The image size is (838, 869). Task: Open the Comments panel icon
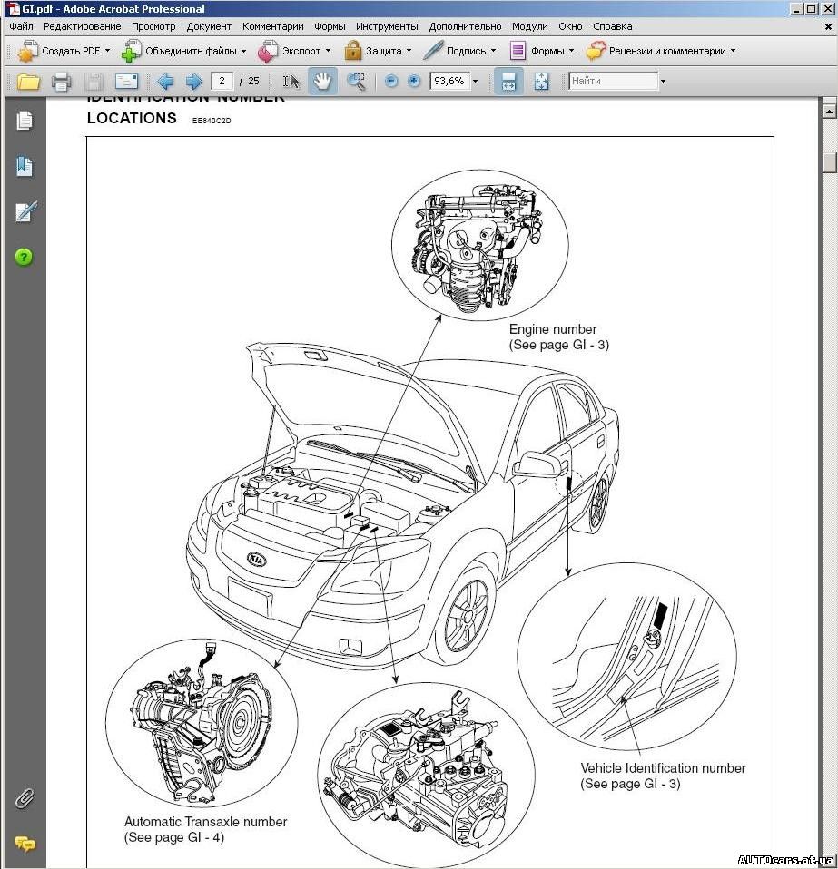(25, 844)
